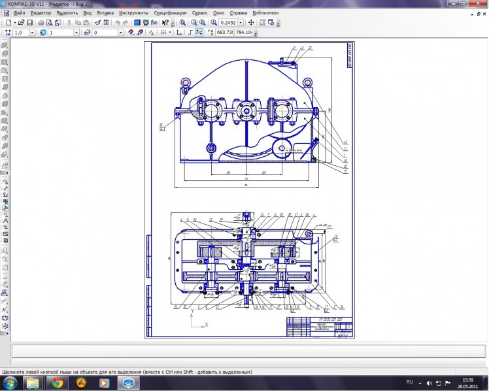Activate the pan (move view) tool
The width and height of the screenshot is (489, 392).
[x=251, y=22]
